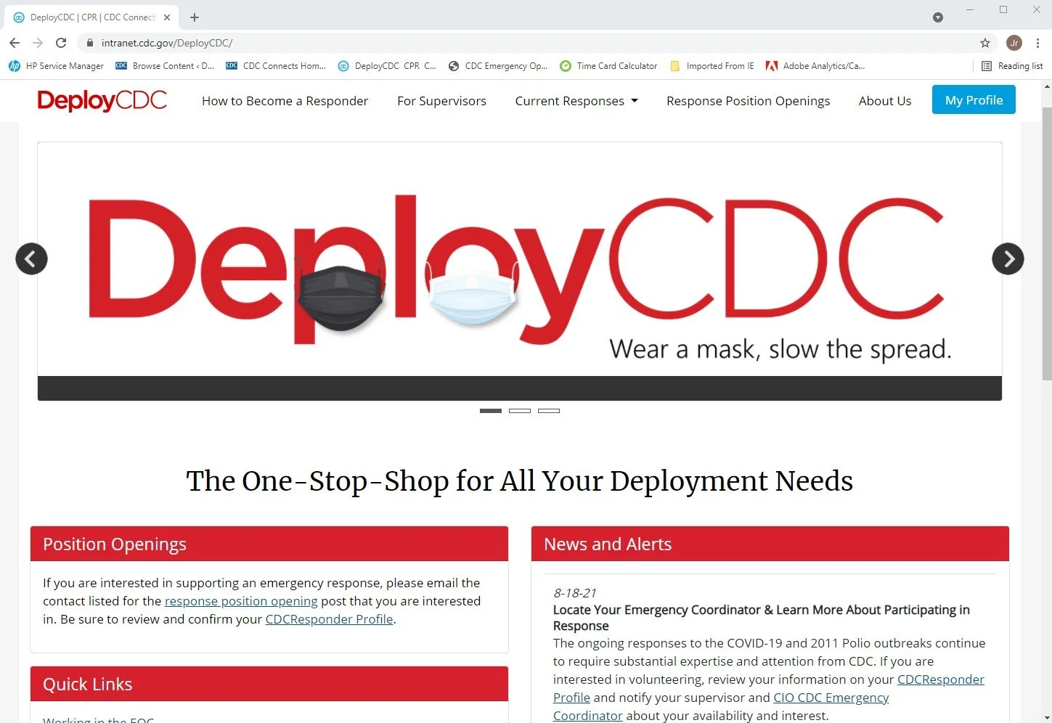Click the page vertical scrollbar
Viewport: 1052px width, 723px height.
click(x=1046, y=243)
